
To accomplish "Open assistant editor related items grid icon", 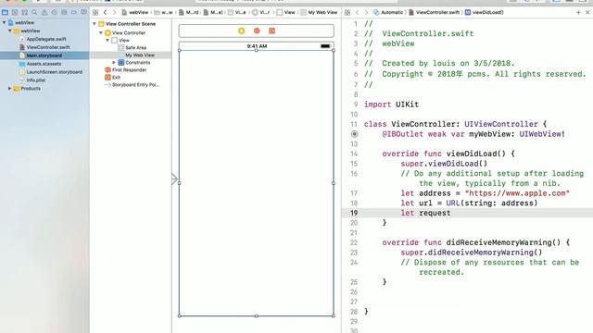I will click(347, 12).
